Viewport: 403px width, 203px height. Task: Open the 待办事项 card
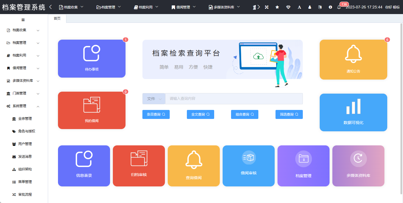[92, 58]
